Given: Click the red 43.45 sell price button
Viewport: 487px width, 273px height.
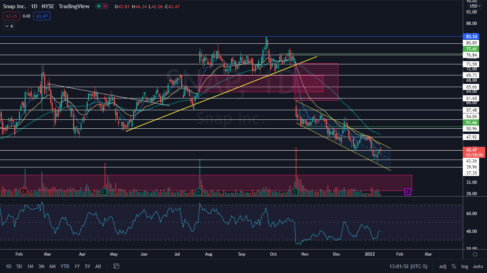Looking at the screenshot, I should point(11,16).
